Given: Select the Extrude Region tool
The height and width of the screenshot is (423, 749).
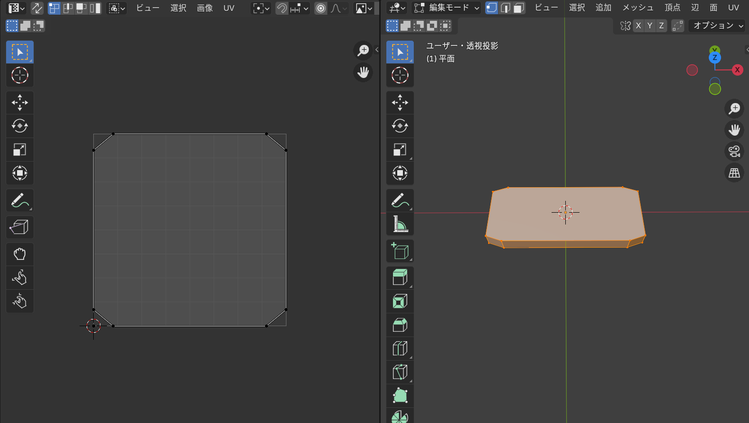Looking at the screenshot, I should click(400, 278).
